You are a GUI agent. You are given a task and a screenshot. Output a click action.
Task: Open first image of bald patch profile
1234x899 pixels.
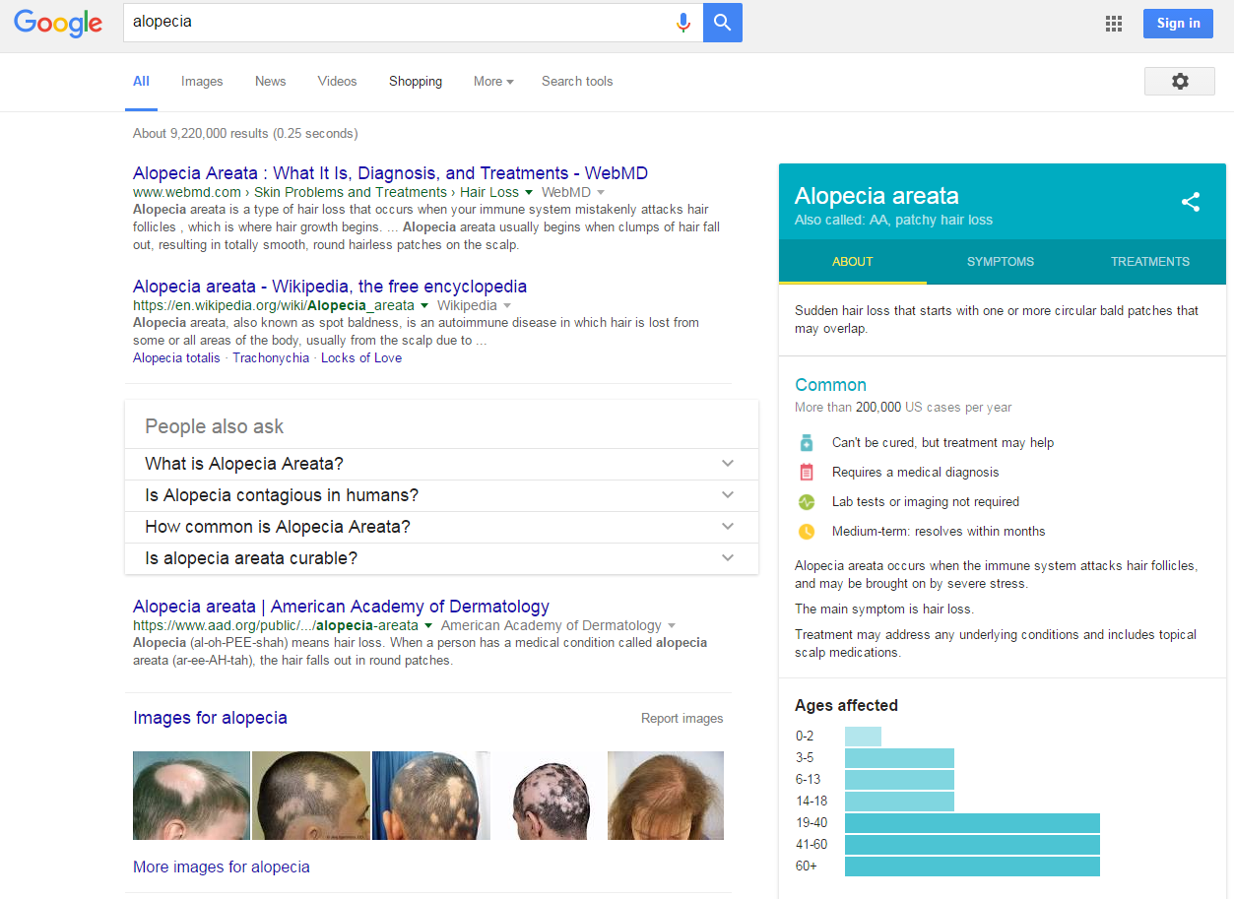point(191,796)
